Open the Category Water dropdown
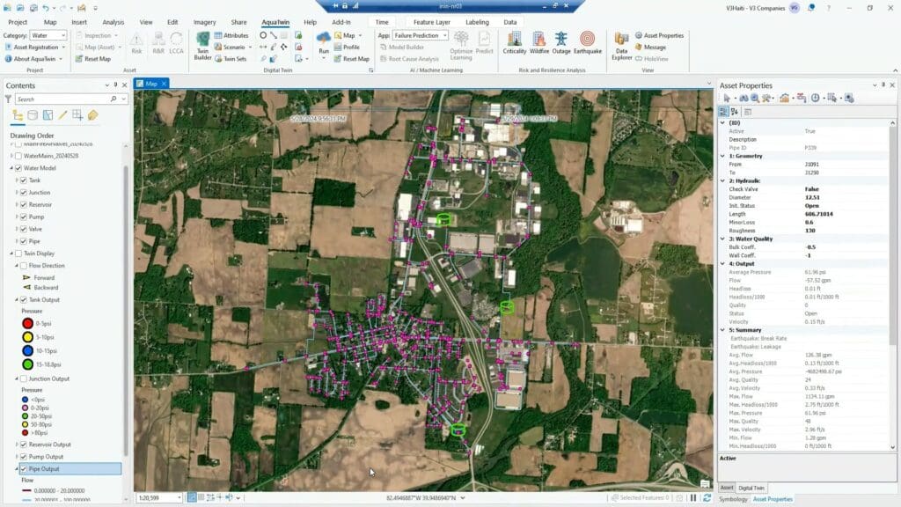The height and width of the screenshot is (507, 901). click(48, 35)
